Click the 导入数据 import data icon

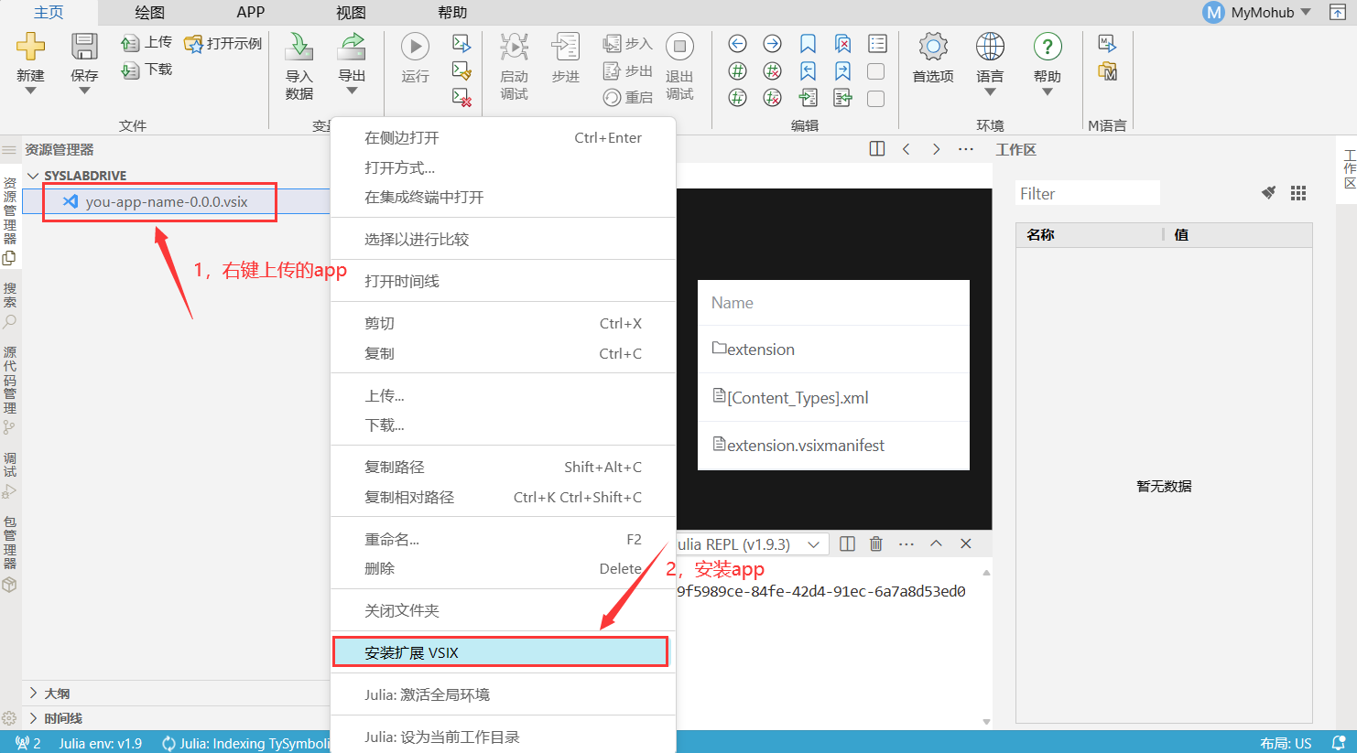299,47
